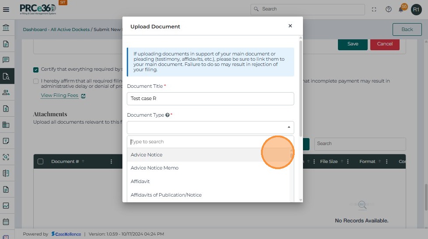Open the building icon in sidebar
Viewport: 428px width, 239px height.
tap(6, 125)
